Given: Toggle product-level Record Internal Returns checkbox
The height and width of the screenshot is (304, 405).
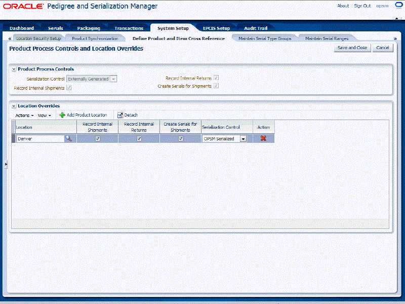Looking at the screenshot, I should 216,78.
